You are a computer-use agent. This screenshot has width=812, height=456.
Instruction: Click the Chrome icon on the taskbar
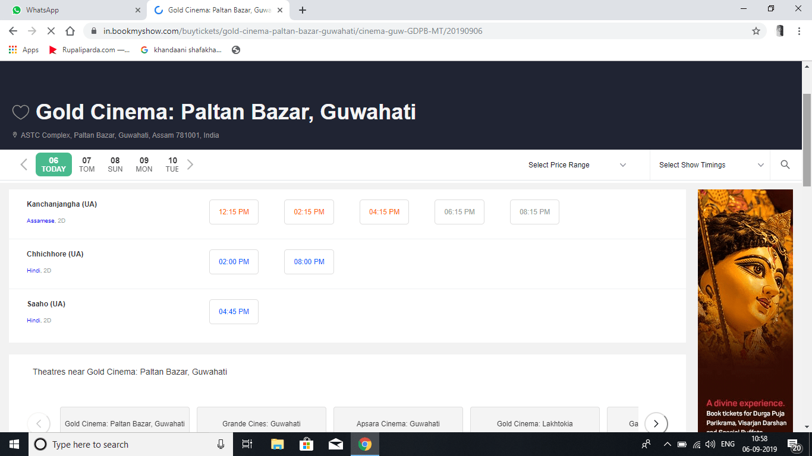365,444
